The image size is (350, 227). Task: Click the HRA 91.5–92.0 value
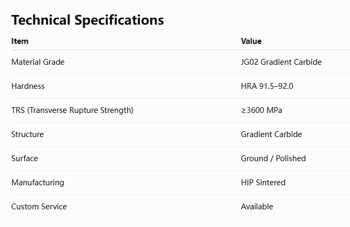pos(267,86)
